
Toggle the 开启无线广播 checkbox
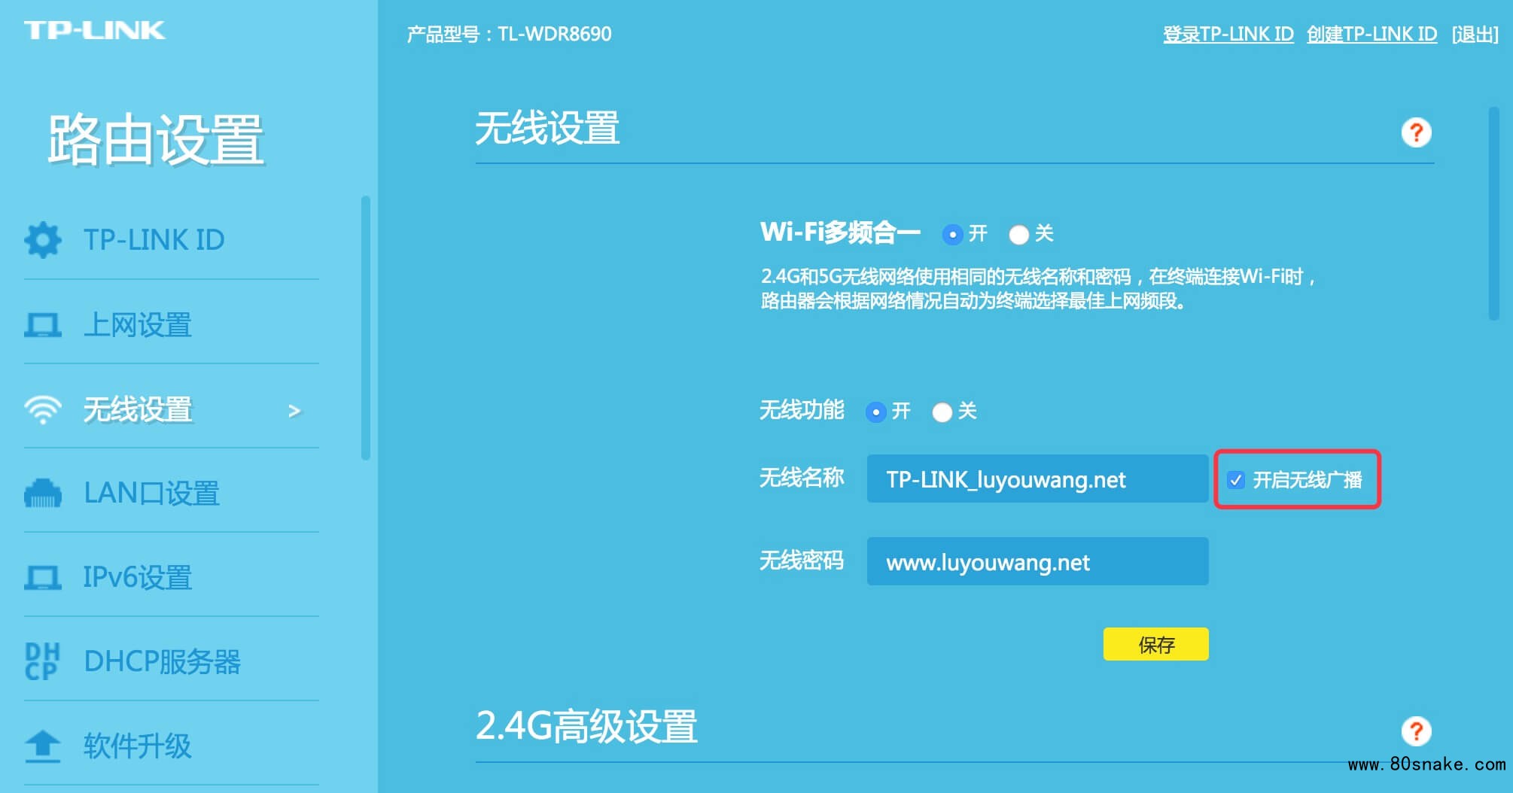tap(1236, 480)
